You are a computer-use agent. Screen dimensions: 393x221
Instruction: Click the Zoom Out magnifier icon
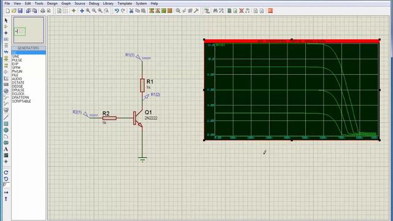click(x=94, y=11)
